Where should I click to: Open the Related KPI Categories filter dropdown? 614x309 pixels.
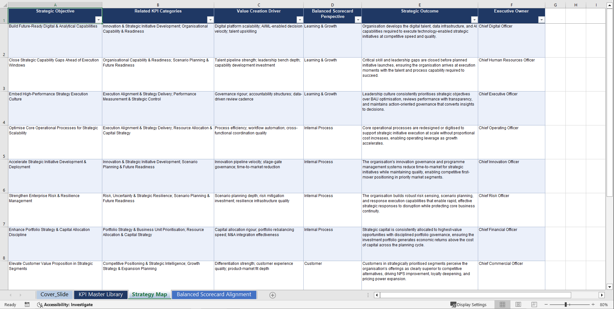(210, 20)
